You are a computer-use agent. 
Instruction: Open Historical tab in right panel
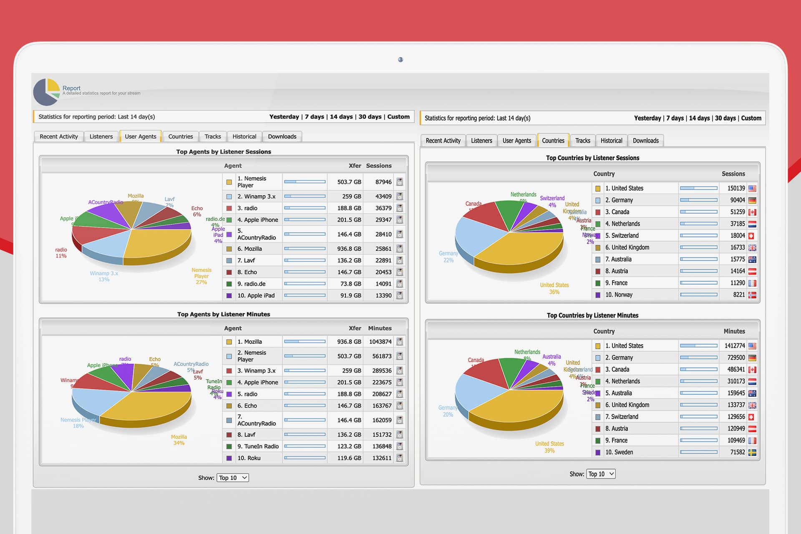tap(611, 141)
